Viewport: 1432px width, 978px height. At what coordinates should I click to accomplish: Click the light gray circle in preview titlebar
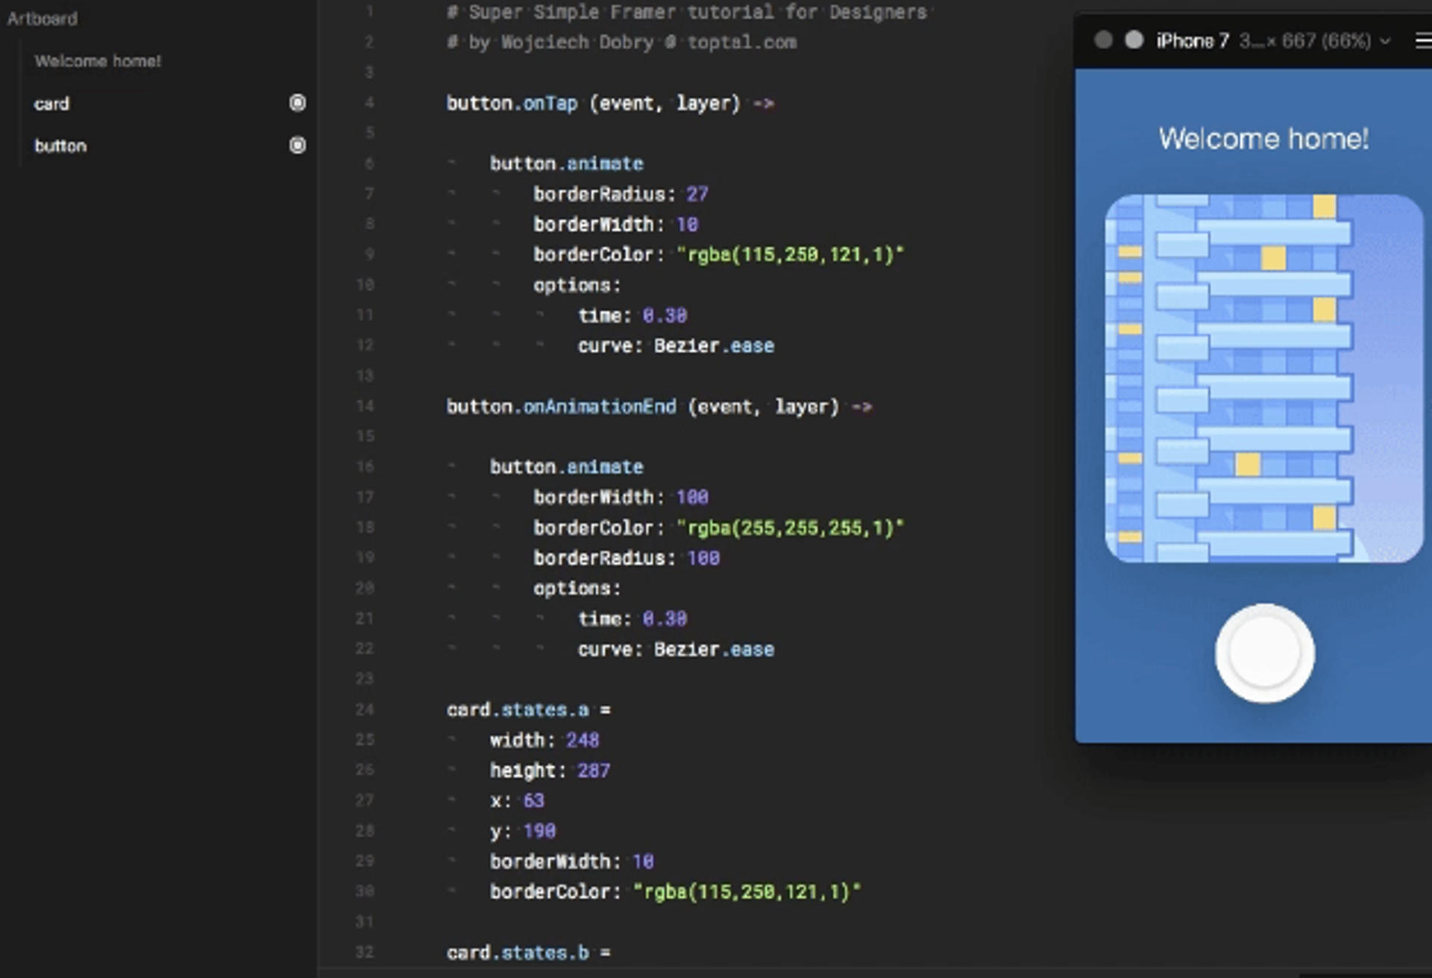(x=1134, y=40)
